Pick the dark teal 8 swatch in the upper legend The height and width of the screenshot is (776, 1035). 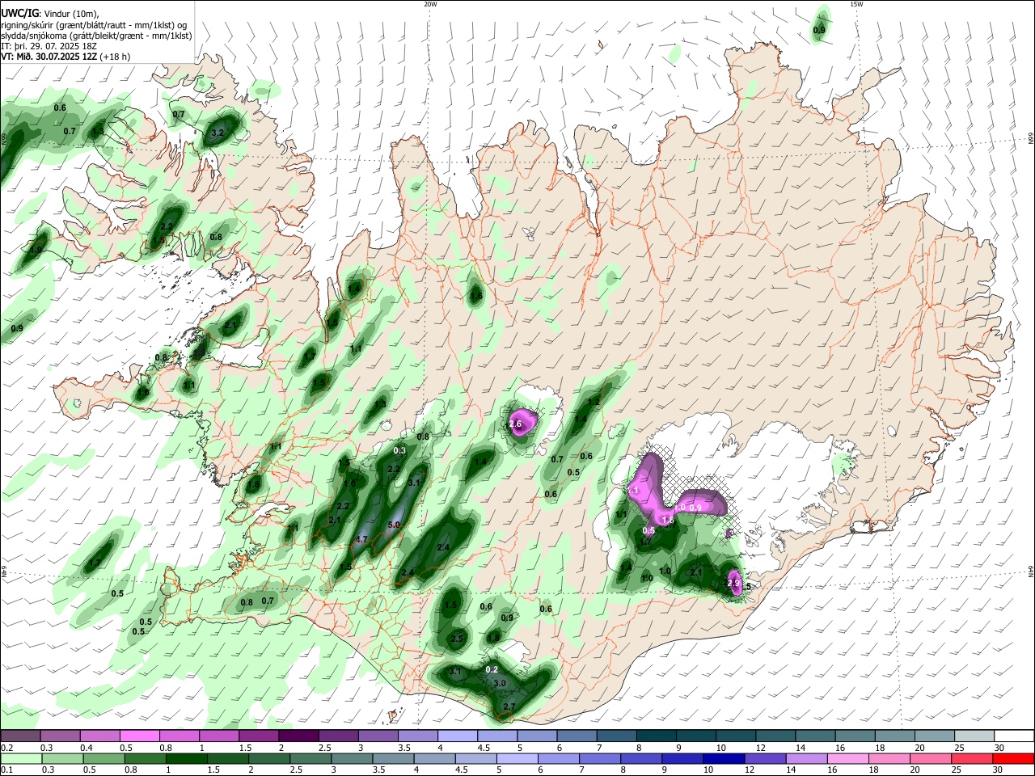(656, 736)
